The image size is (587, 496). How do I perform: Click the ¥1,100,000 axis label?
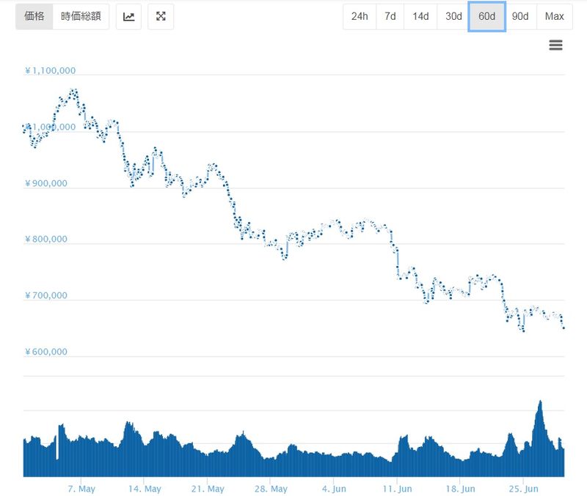pos(51,71)
